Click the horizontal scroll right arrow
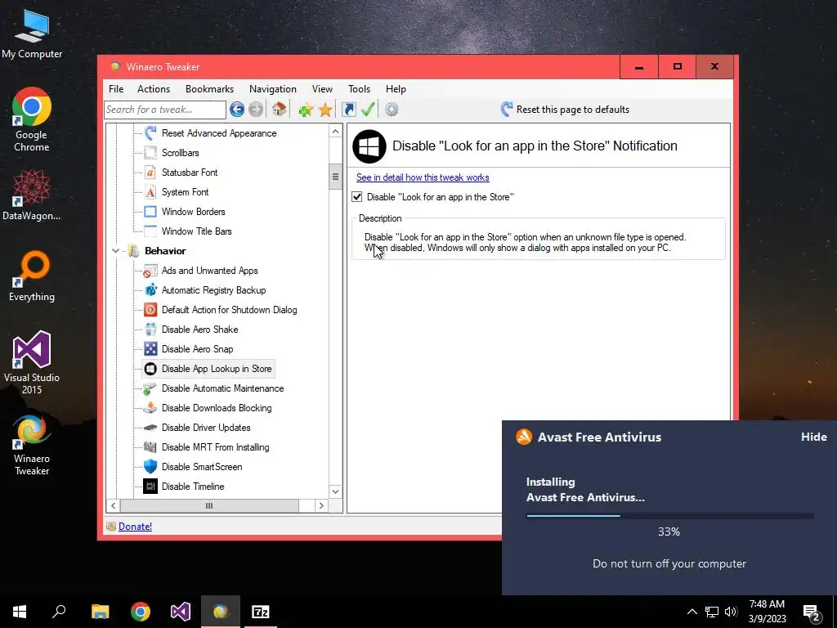 [320, 505]
